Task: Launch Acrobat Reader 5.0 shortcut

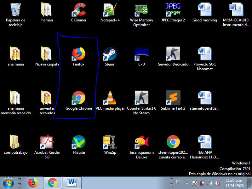Action: [47, 142]
